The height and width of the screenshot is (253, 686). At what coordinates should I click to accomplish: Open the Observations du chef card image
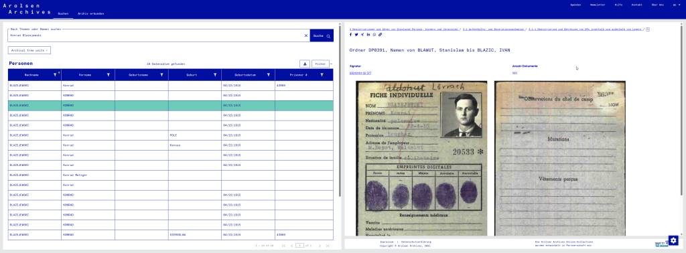click(559, 158)
